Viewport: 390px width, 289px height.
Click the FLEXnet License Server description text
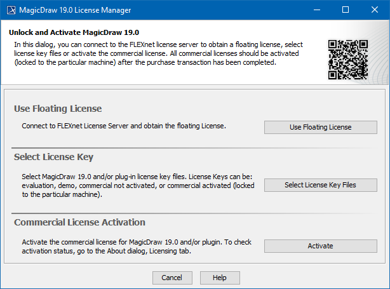coord(124,126)
